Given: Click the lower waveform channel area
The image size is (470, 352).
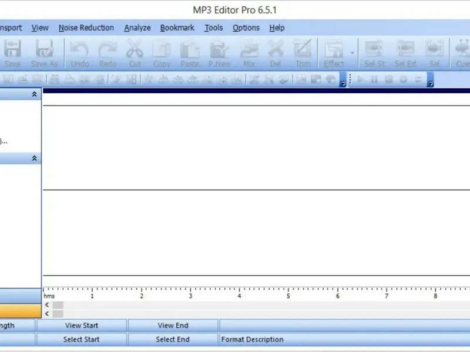Looking at the screenshot, I should pos(256,232).
